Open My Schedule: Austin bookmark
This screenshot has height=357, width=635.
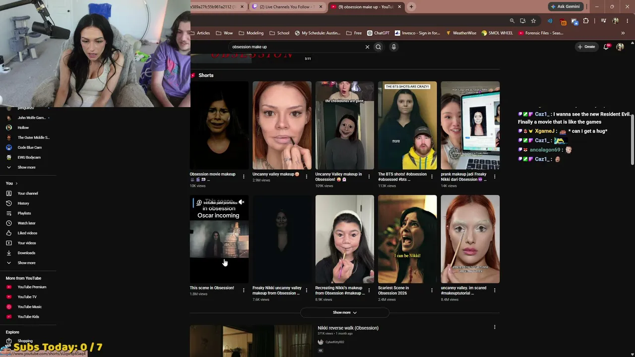[x=317, y=33]
